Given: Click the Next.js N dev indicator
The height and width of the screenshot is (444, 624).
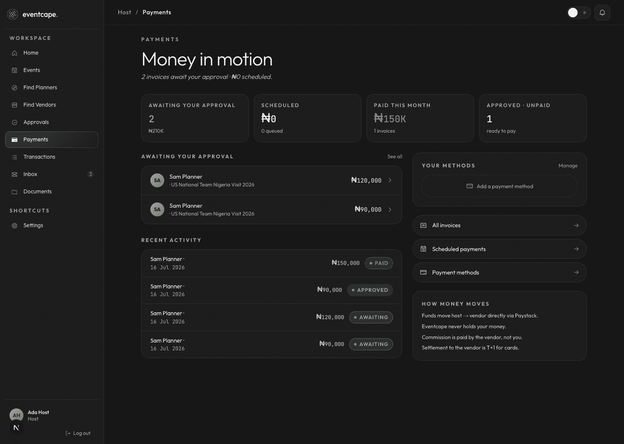Looking at the screenshot, I should (x=16, y=428).
